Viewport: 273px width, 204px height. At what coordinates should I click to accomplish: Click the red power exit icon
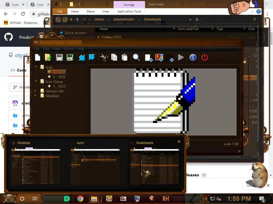point(204,57)
